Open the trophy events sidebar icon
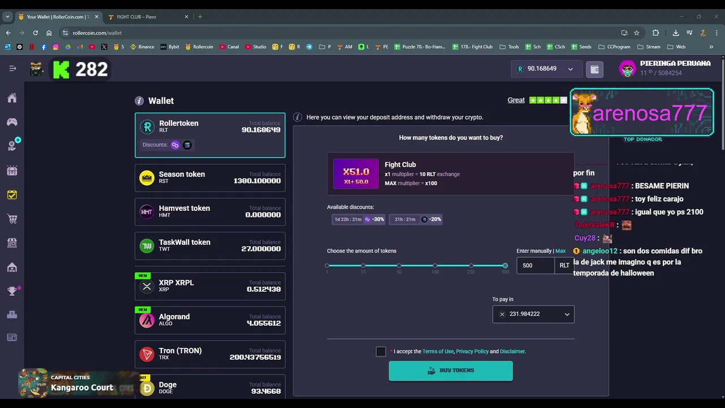The height and width of the screenshot is (408, 725). pyautogui.click(x=12, y=291)
